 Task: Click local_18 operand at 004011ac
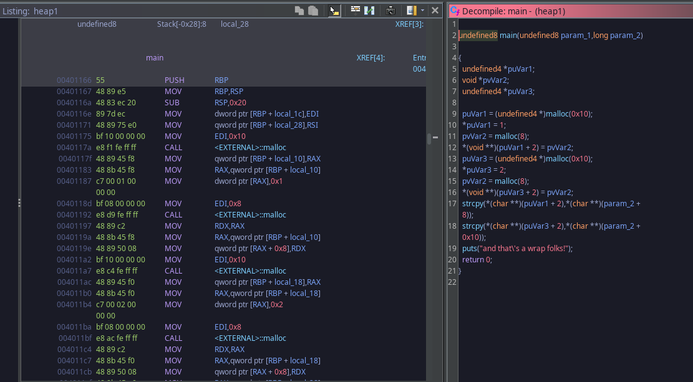point(289,282)
